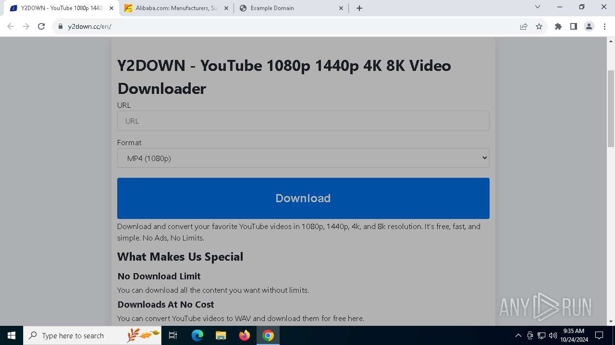This screenshot has height=345, width=615.
Task: Launch Microsoft Edge from the taskbar
Action: click(197, 335)
